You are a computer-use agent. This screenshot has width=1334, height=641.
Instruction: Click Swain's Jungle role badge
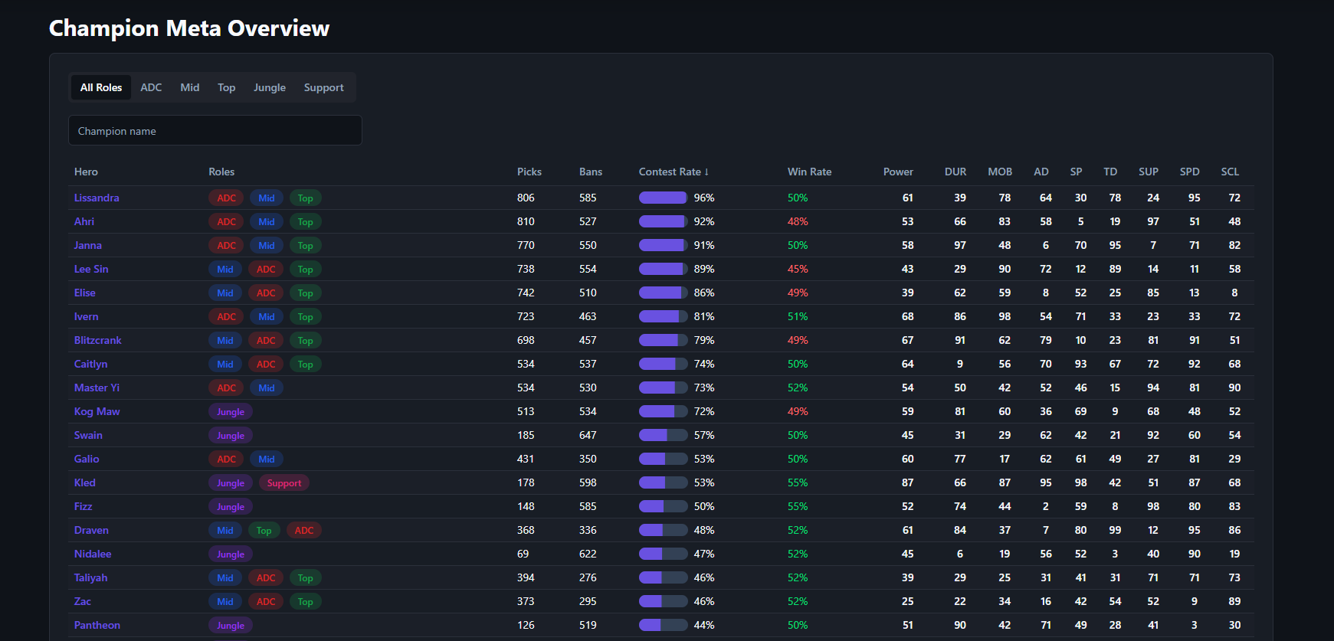pyautogui.click(x=230, y=436)
